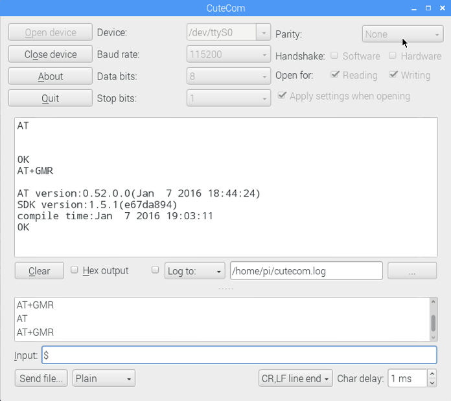Click the Close device button
This screenshot has height=401, width=451.
coord(51,54)
